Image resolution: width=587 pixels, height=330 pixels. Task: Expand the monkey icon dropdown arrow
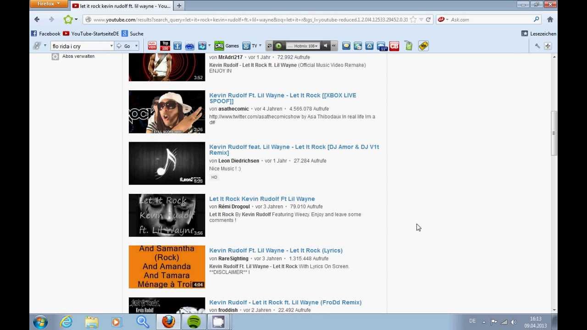[x=76, y=19]
